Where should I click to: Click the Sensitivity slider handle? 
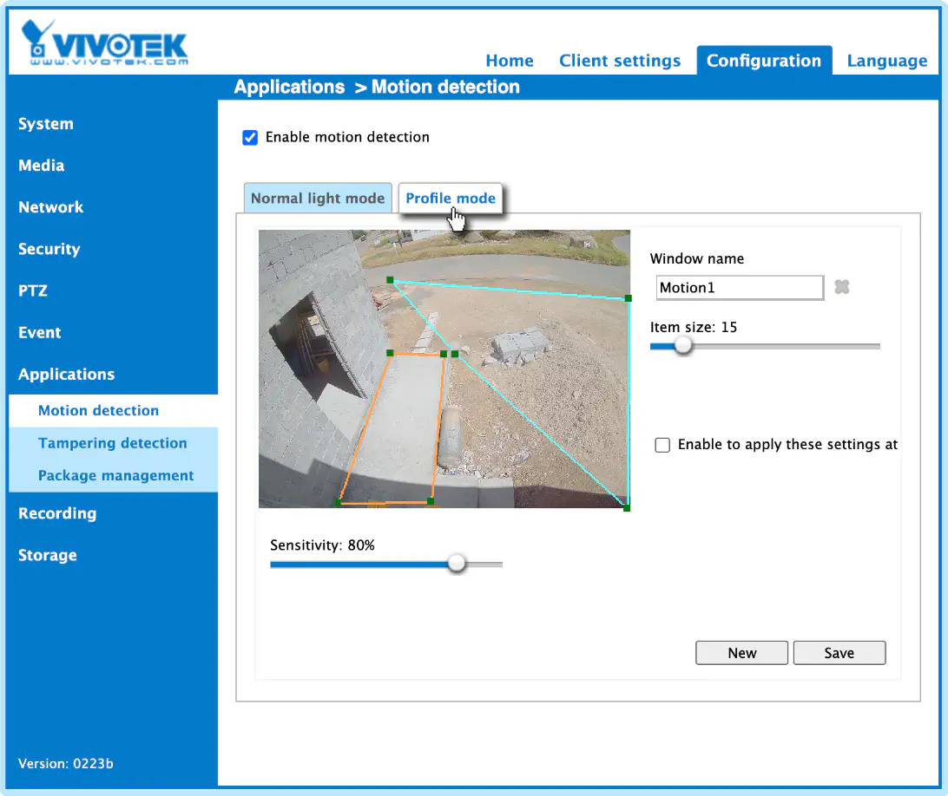(457, 564)
